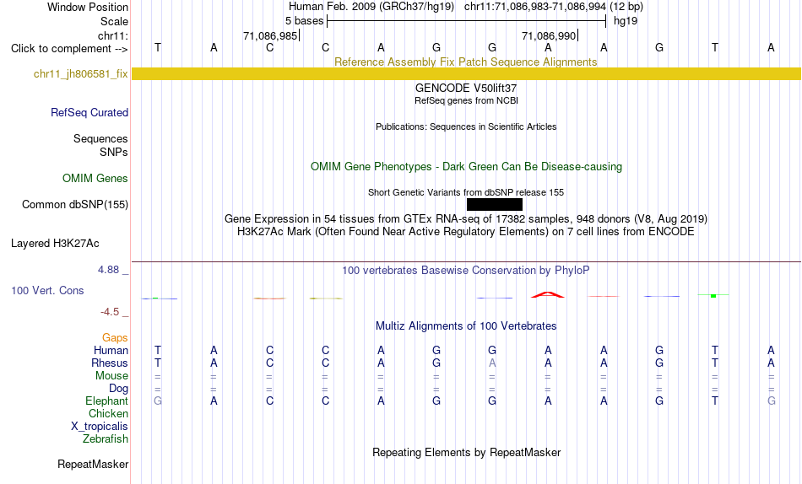Select the X_tropicalis species label

100,427
